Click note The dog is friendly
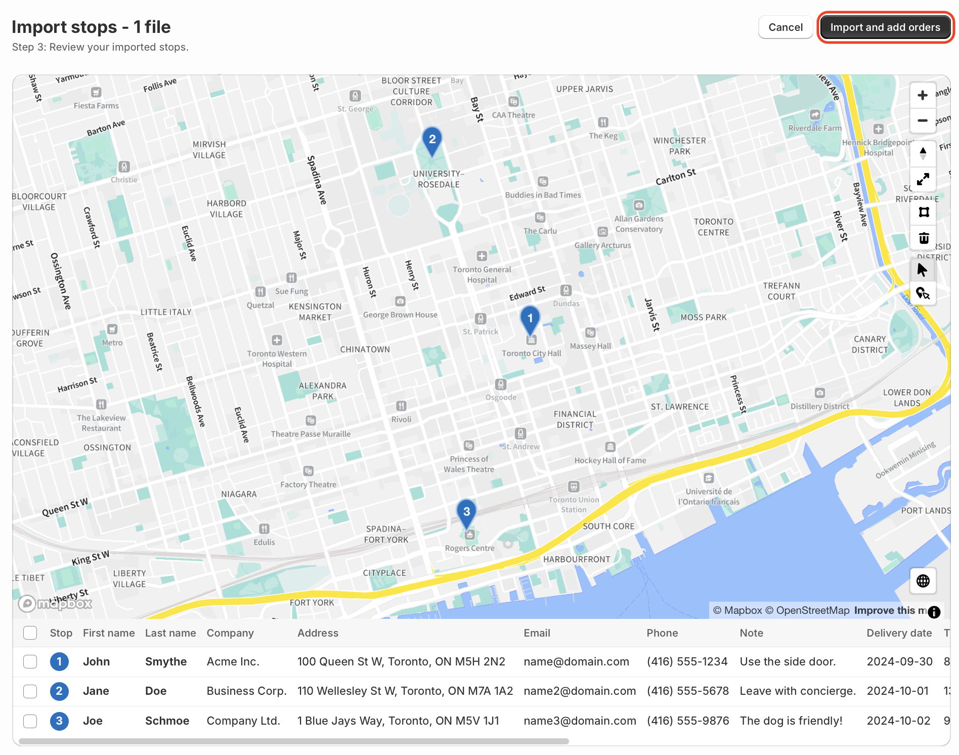The image size is (959, 755). coord(791,721)
